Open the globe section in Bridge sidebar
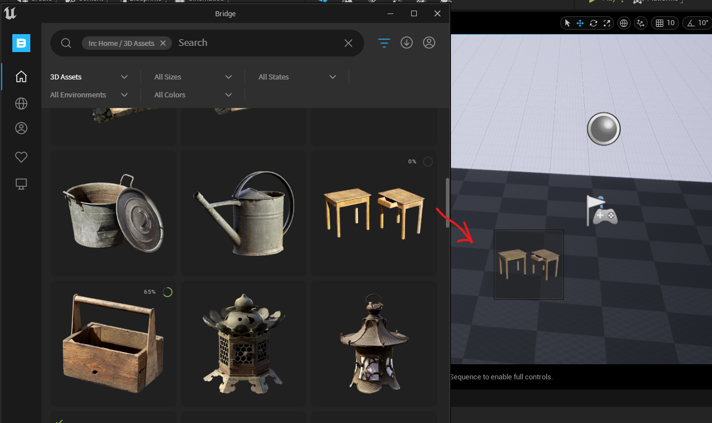 [21, 104]
